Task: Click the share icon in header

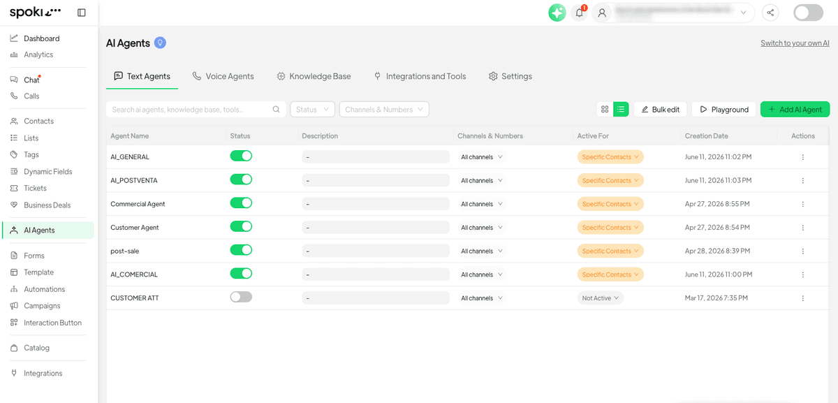Action: point(770,13)
